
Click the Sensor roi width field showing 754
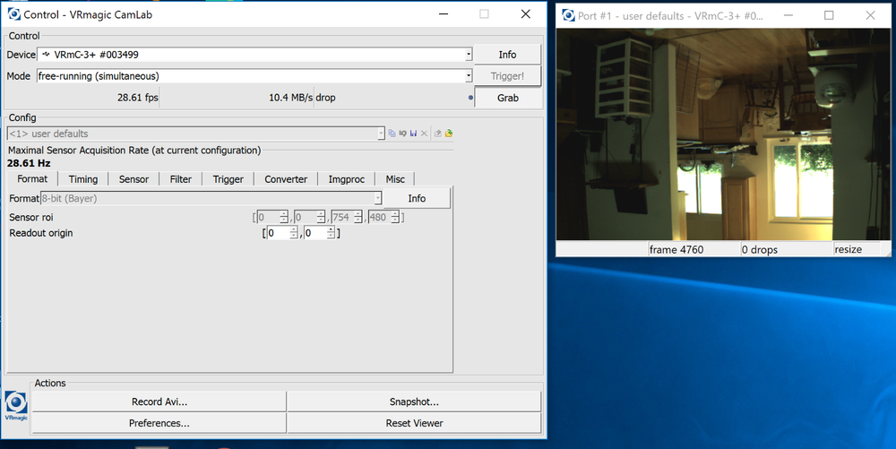tap(342, 217)
